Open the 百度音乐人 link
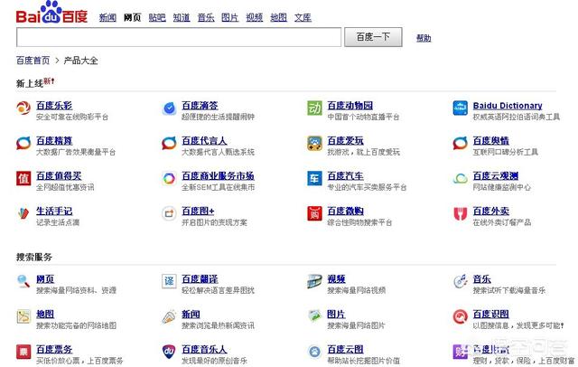The height and width of the screenshot is (367, 578). [205, 349]
